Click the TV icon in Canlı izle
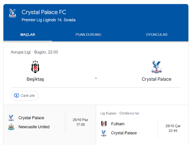 (x=16, y=96)
